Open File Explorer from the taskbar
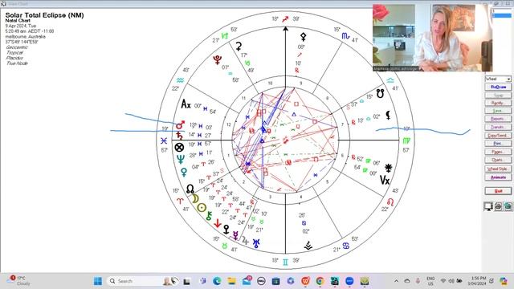 [x=232, y=281]
